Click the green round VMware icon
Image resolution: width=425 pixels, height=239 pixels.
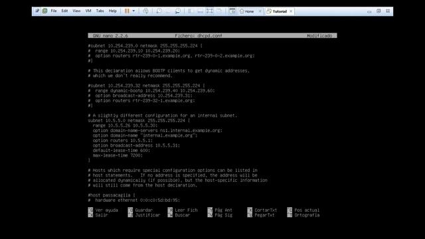click(44, 11)
